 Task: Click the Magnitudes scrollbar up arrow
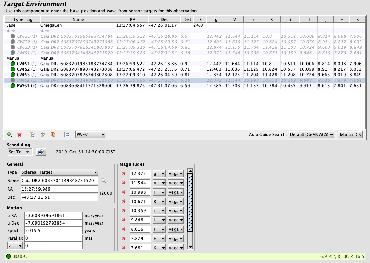click(x=190, y=171)
